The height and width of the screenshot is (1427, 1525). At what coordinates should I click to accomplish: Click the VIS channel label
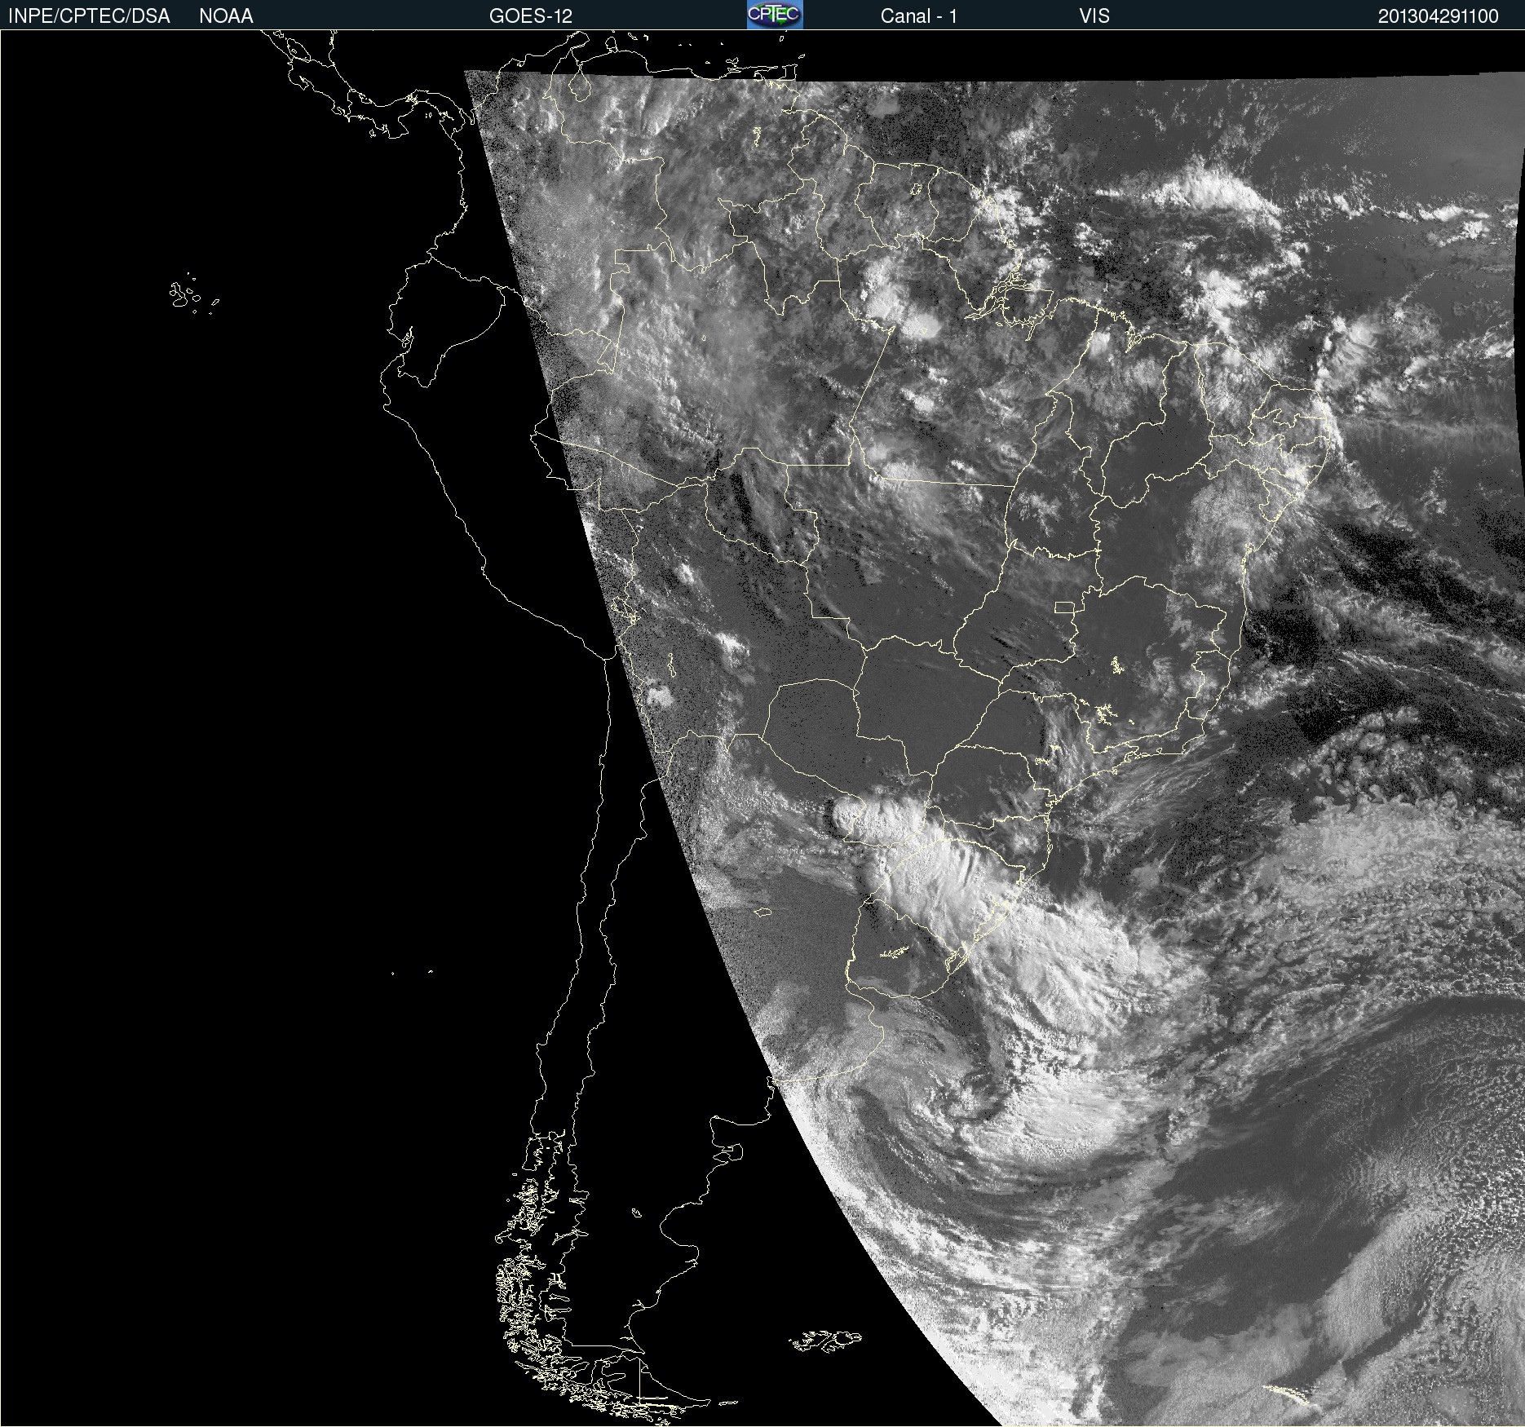point(1094,16)
